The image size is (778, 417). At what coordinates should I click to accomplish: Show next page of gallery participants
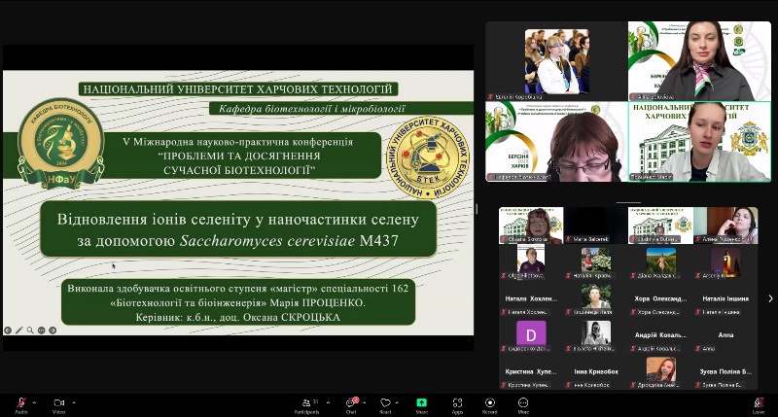tap(770, 298)
